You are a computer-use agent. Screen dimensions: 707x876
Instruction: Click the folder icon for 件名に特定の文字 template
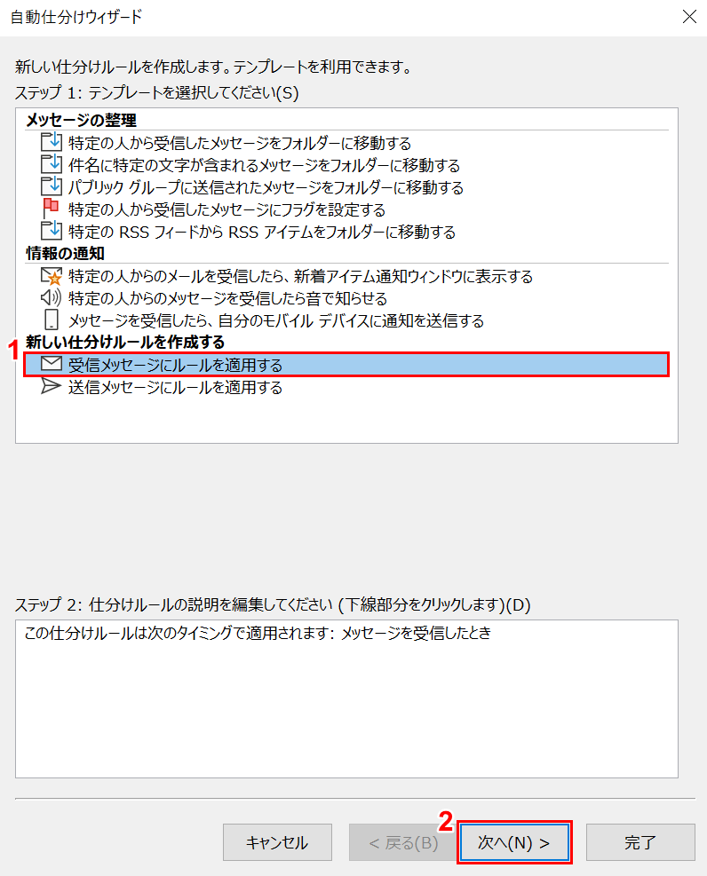pos(52,164)
